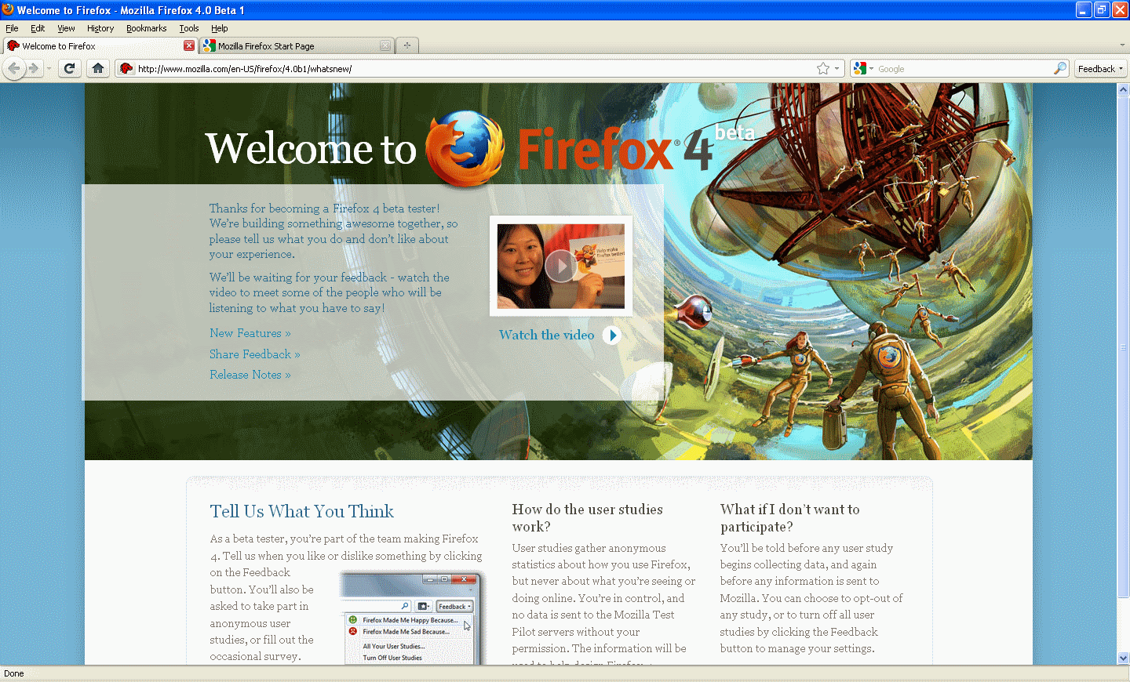The height and width of the screenshot is (682, 1130).
Task: Click the search magnifying glass icon
Action: click(1059, 69)
